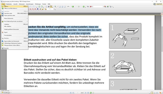The height and width of the screenshot is (94, 163).
Task: Select the snapshot tool icon
Action: tap(48, 7)
